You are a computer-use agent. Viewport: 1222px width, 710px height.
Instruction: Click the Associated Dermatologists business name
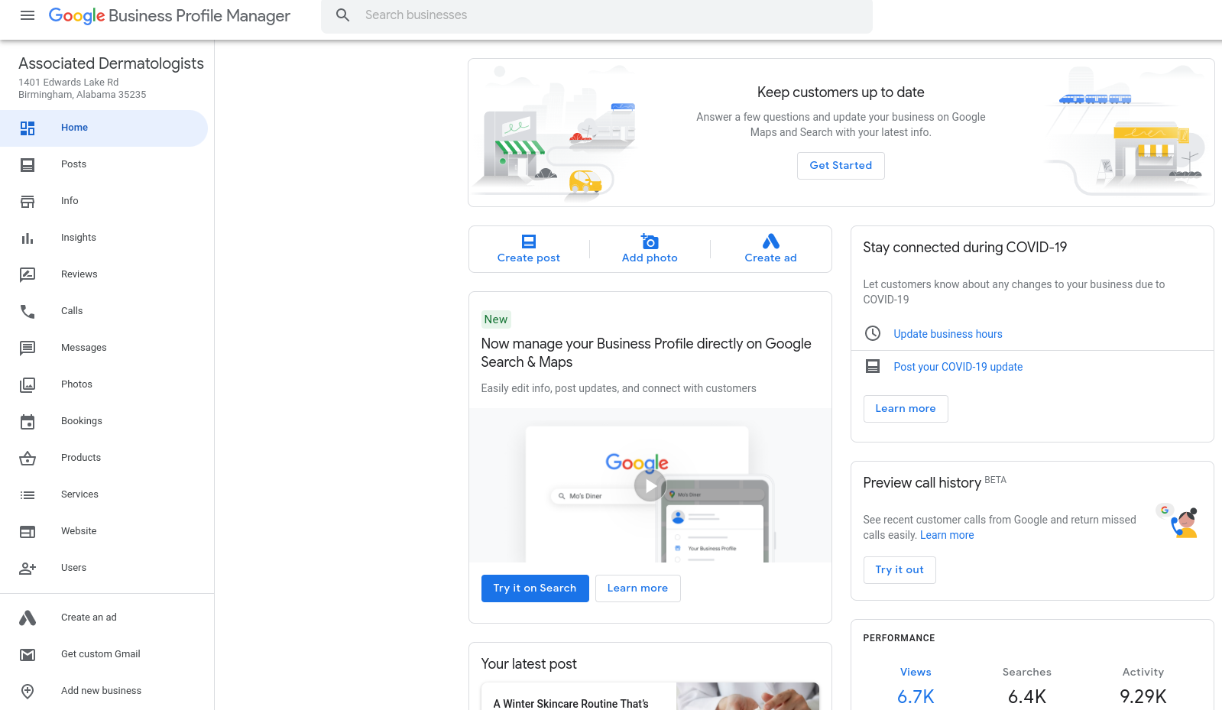tap(111, 63)
